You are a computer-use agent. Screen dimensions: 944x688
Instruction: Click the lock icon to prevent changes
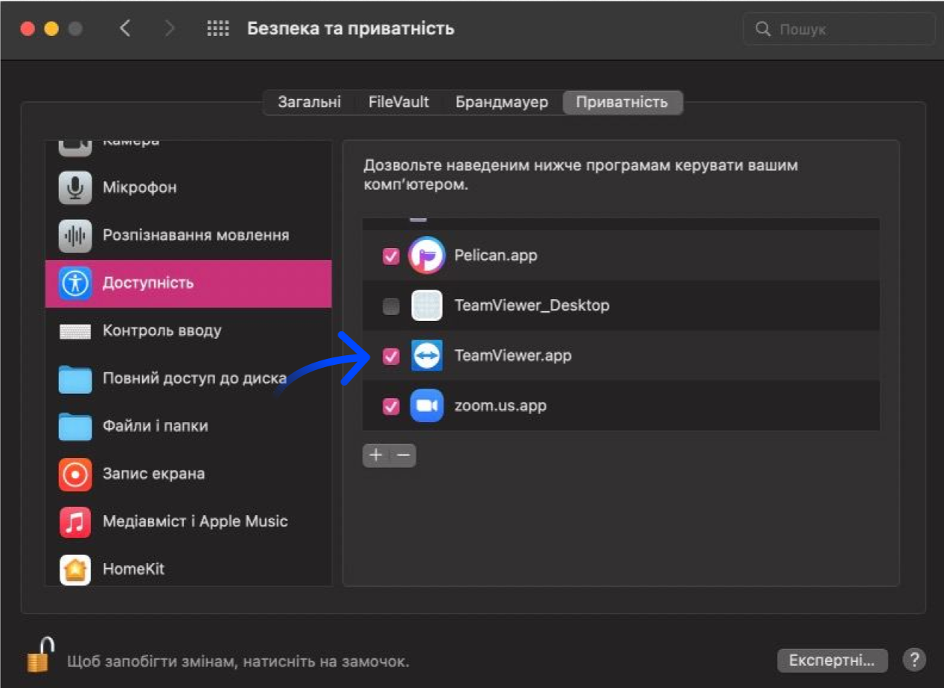pyautogui.click(x=41, y=654)
